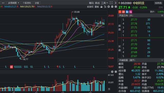The height and width of the screenshot is (93, 164).
Task: Enter fullscreen chart mode icon
Action: click(x=111, y=3)
